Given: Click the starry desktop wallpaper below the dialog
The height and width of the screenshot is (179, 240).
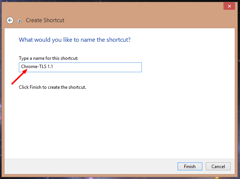Looking at the screenshot, I should (113, 177).
